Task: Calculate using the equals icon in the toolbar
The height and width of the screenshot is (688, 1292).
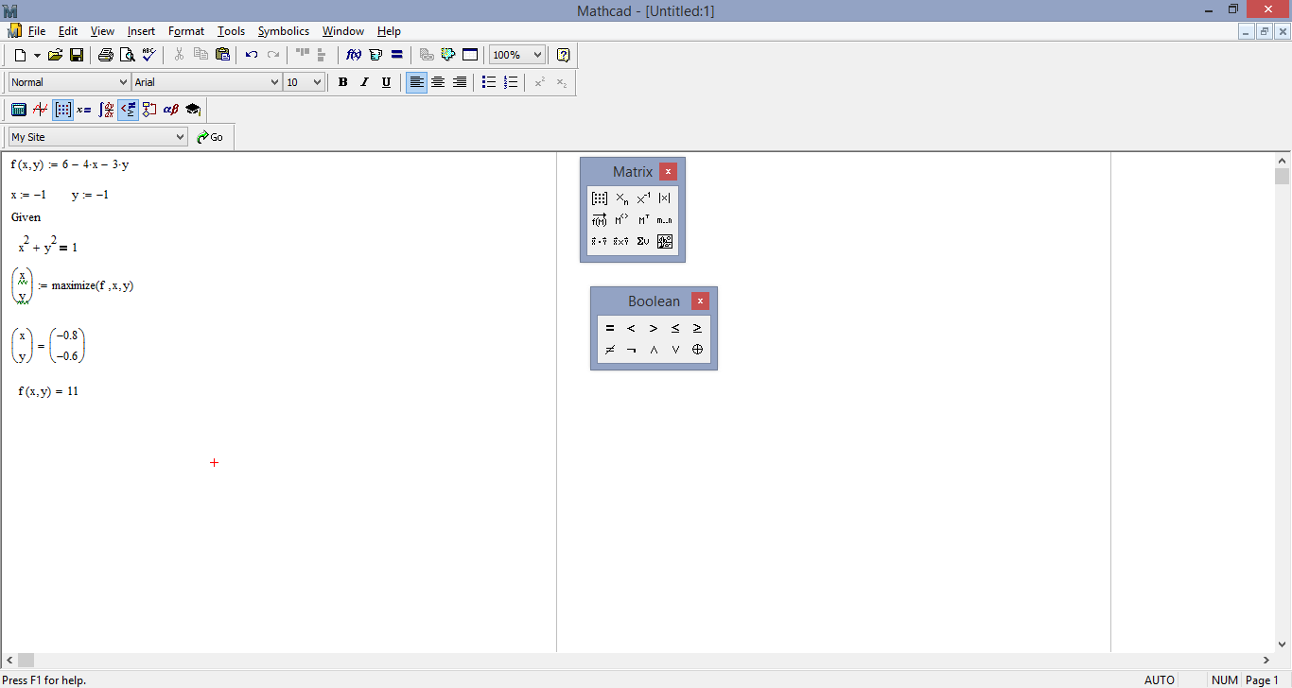Action: pos(397,55)
